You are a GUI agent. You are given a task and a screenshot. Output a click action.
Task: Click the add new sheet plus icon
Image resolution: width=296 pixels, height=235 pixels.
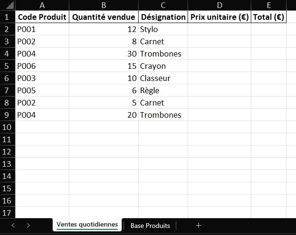point(198,226)
